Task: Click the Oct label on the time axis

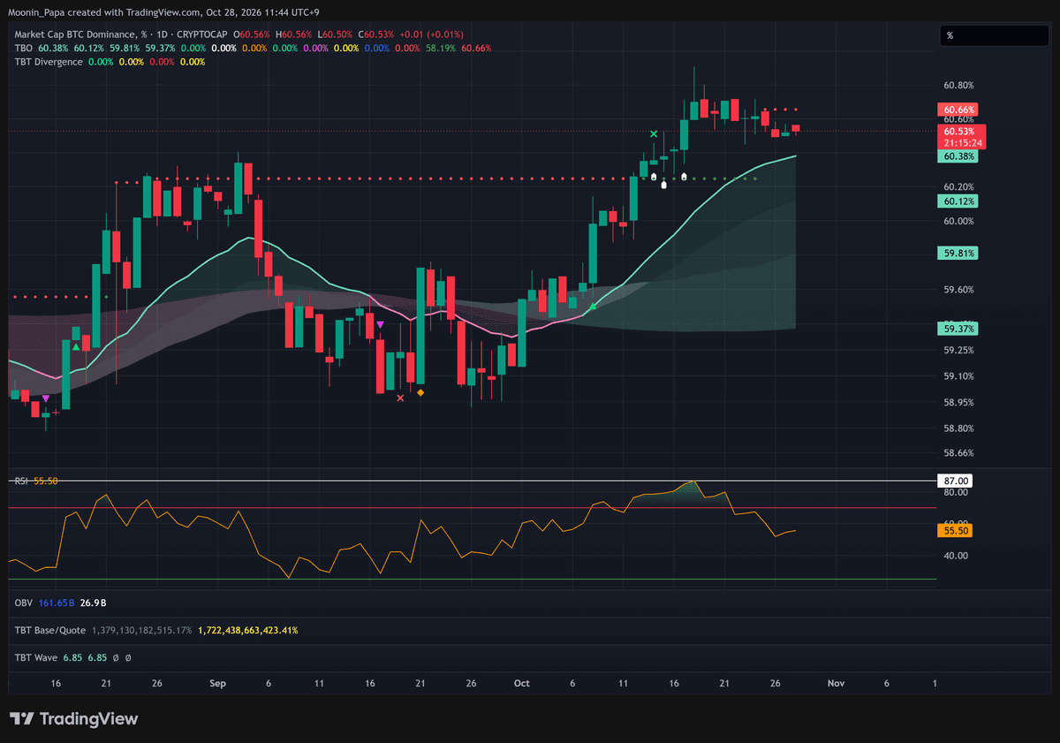Action: click(x=521, y=684)
